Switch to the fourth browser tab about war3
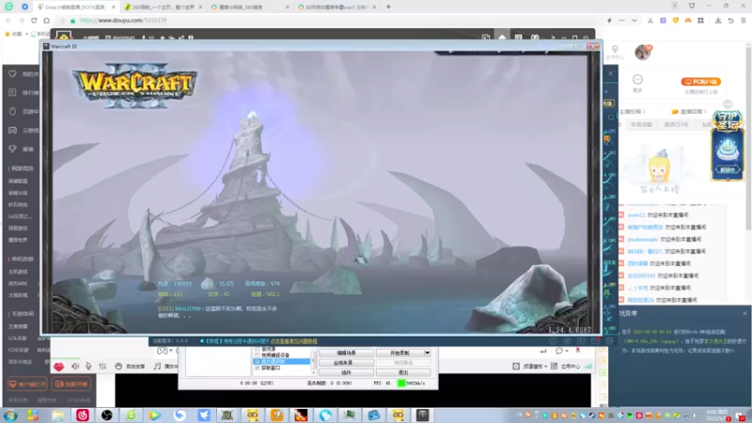The image size is (752, 423). coord(337,8)
